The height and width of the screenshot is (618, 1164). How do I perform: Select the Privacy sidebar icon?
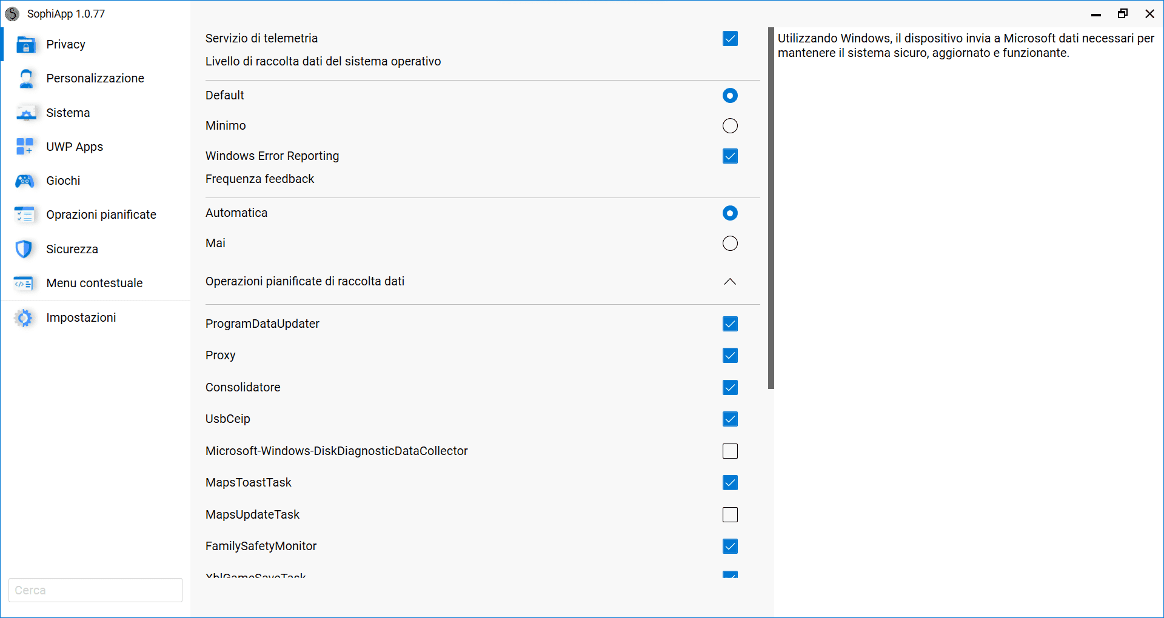coord(25,44)
